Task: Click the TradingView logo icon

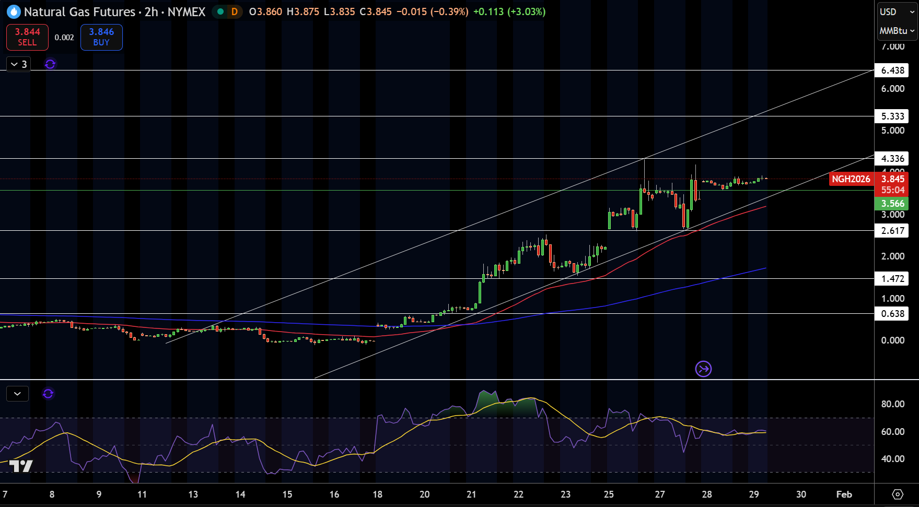Action: point(21,466)
